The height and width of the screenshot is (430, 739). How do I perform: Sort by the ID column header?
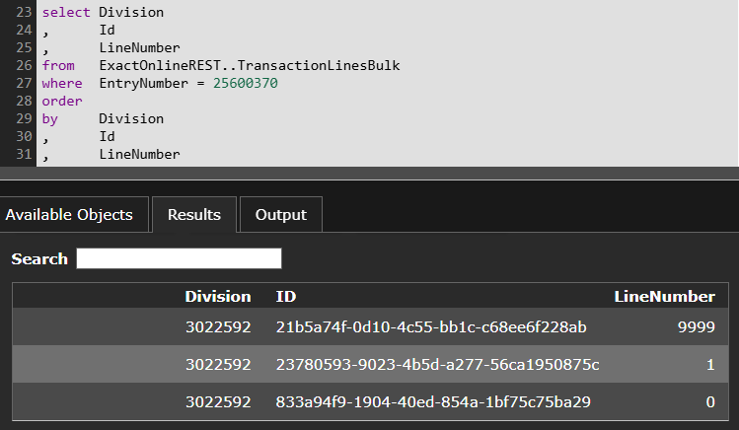[286, 296]
